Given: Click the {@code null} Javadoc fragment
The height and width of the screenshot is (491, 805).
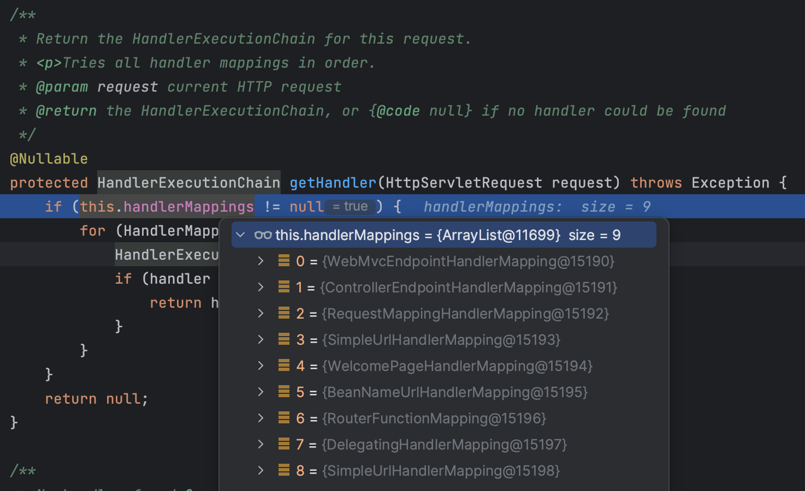Looking at the screenshot, I should 421,111.
